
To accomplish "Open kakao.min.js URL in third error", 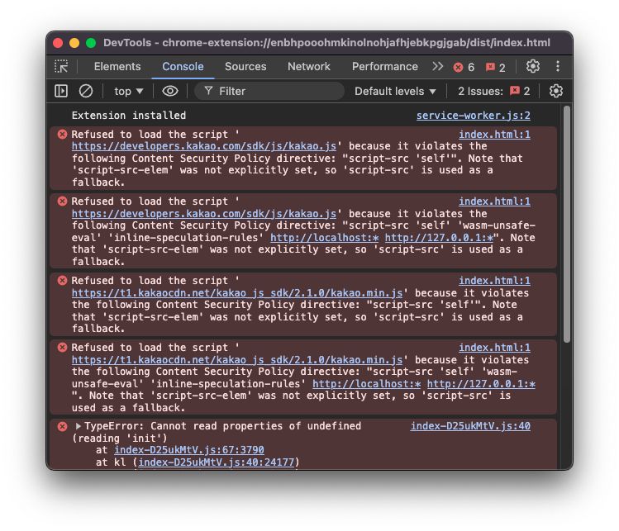I will point(237,293).
